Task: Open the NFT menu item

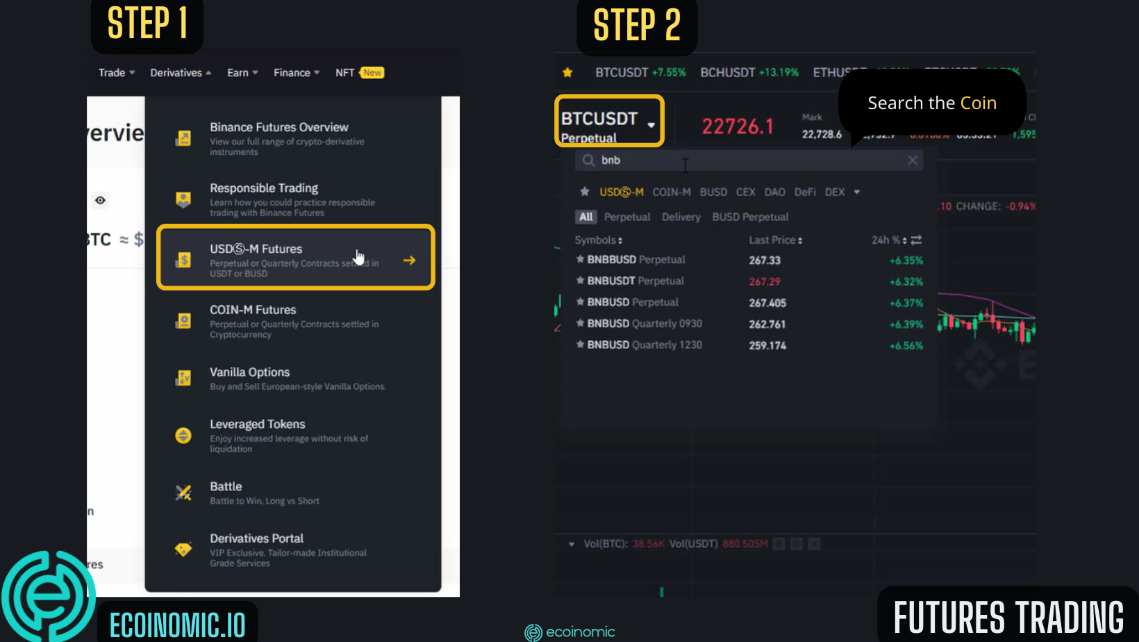Action: click(x=360, y=73)
